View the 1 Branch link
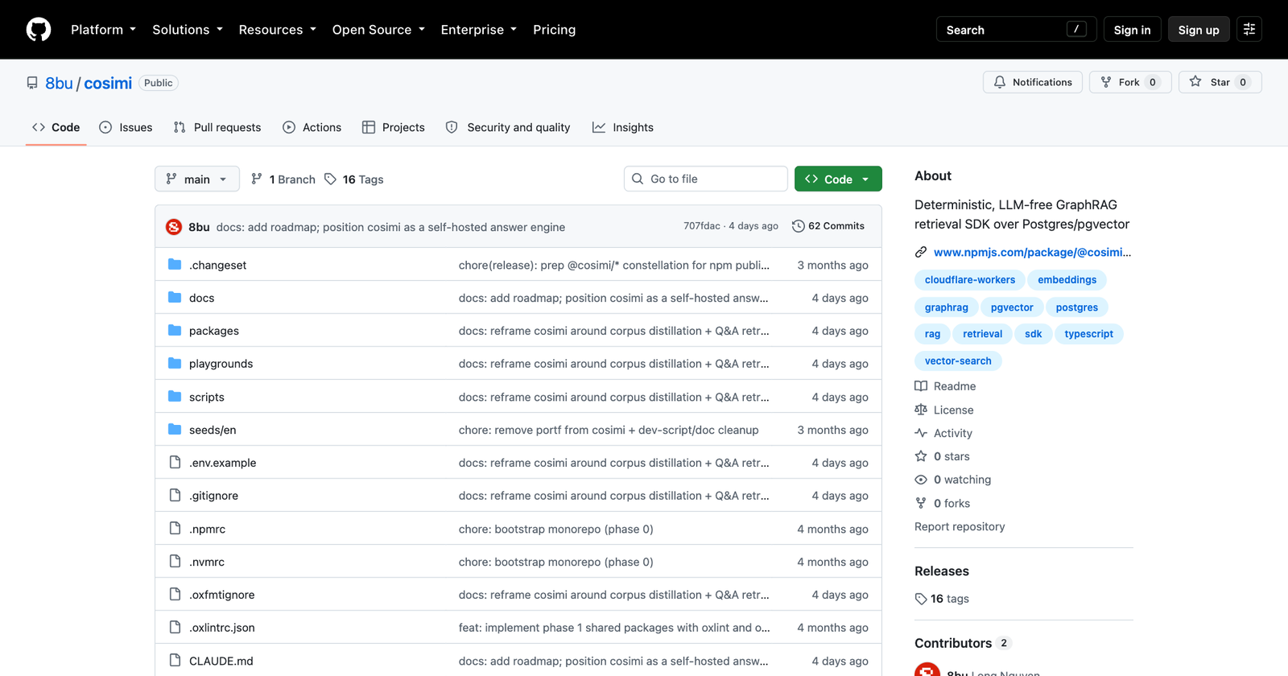 pyautogui.click(x=283, y=179)
